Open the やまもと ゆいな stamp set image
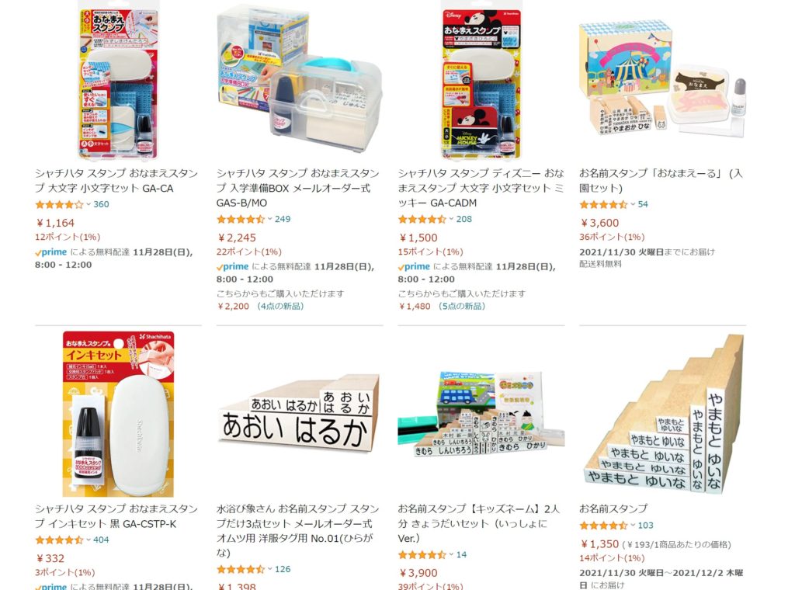The width and height of the screenshot is (795, 590). click(663, 414)
